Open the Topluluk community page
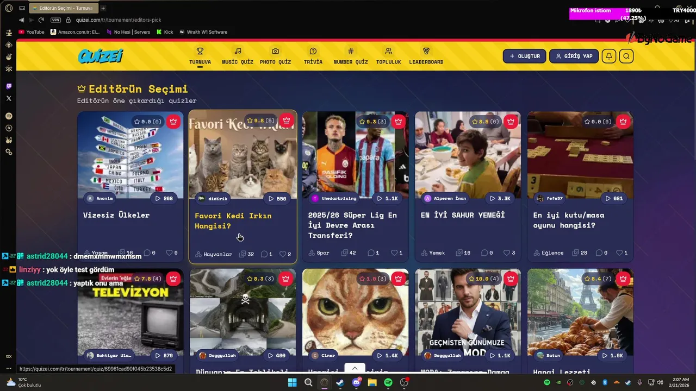Screen dimensions: 696x391 388,56
